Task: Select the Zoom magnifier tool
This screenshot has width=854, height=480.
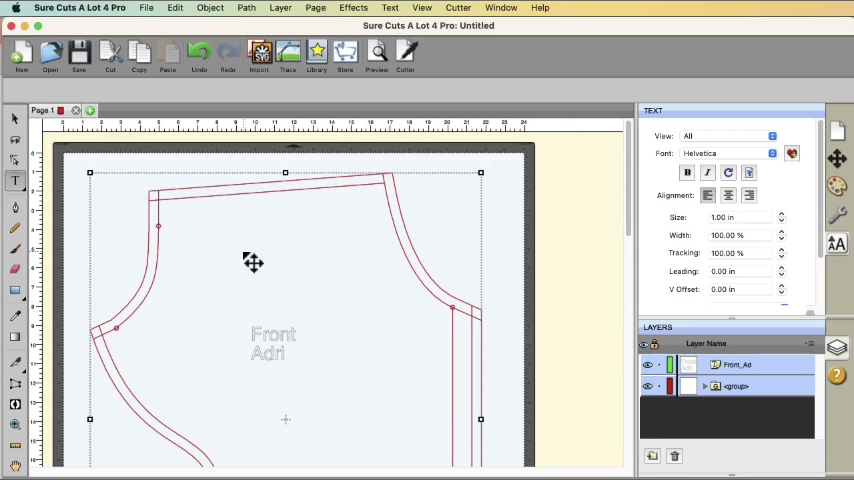Action: tap(15, 425)
